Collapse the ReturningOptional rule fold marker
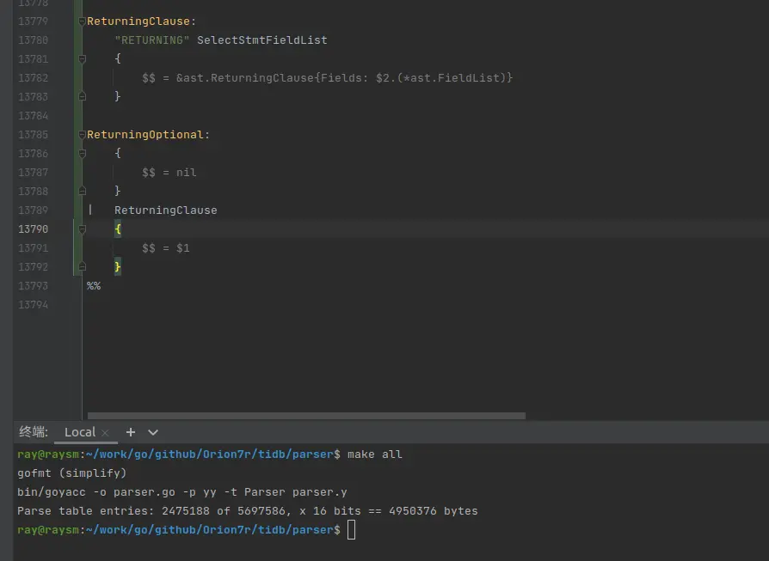The height and width of the screenshot is (561, 769). tap(83, 135)
